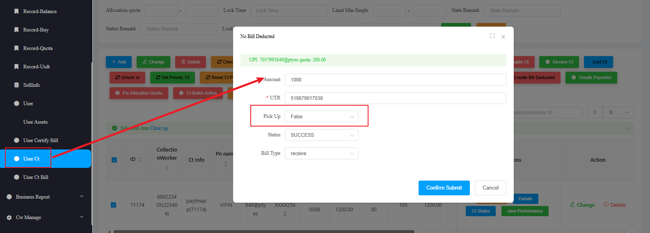Open the Bill Type dropdown
650x233 pixels.
(x=321, y=154)
